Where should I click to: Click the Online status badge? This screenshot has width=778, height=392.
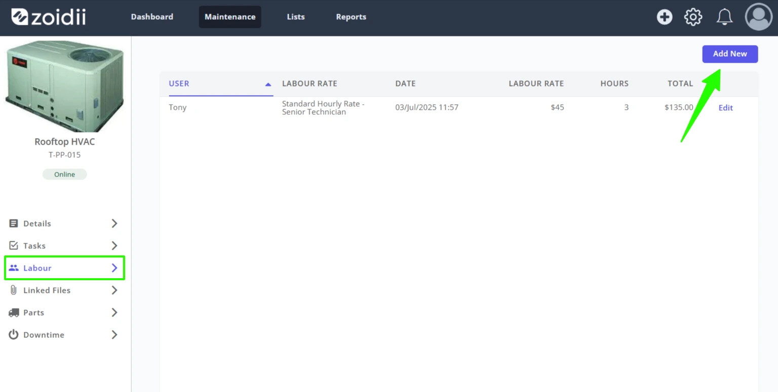tap(64, 175)
